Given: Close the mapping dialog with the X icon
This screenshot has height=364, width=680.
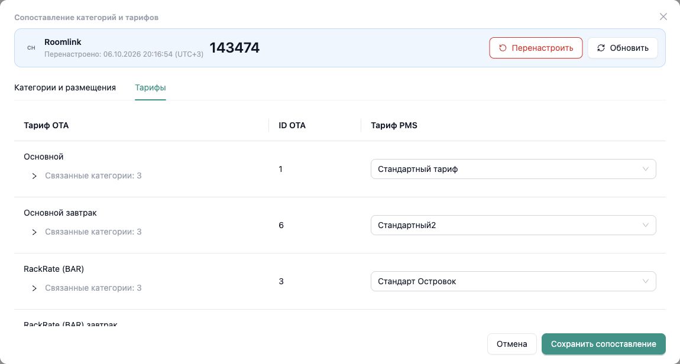Looking at the screenshot, I should coord(663,17).
